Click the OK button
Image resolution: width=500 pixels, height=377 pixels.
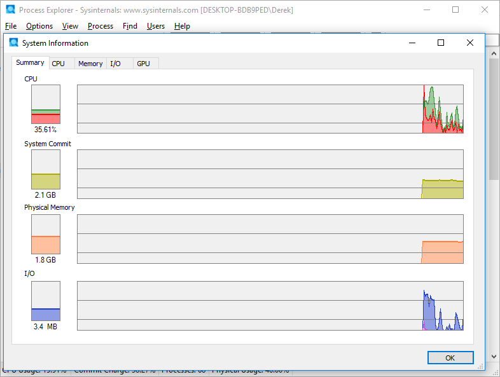pos(450,357)
